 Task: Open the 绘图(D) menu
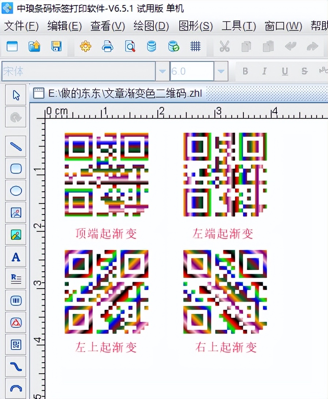tap(152, 26)
